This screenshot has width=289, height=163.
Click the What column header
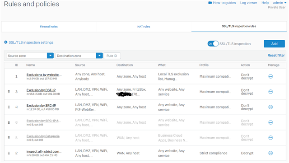(x=162, y=65)
